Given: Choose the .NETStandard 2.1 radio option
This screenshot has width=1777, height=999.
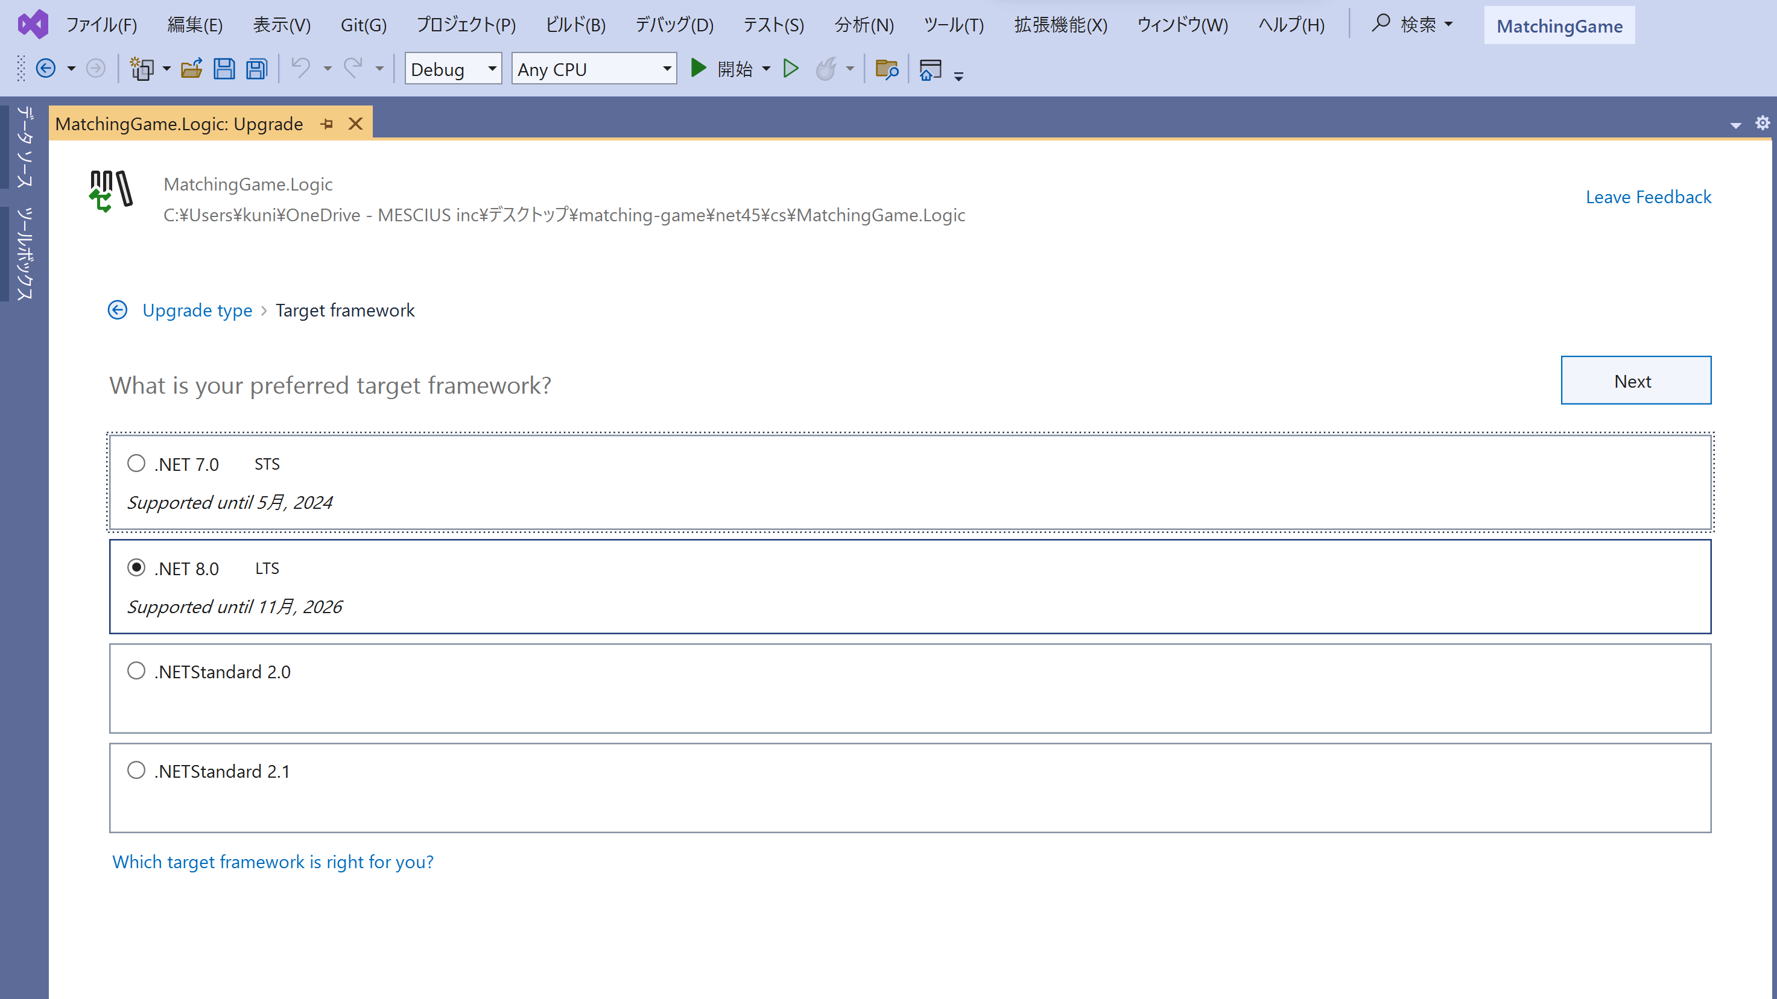Looking at the screenshot, I should [x=136, y=770].
